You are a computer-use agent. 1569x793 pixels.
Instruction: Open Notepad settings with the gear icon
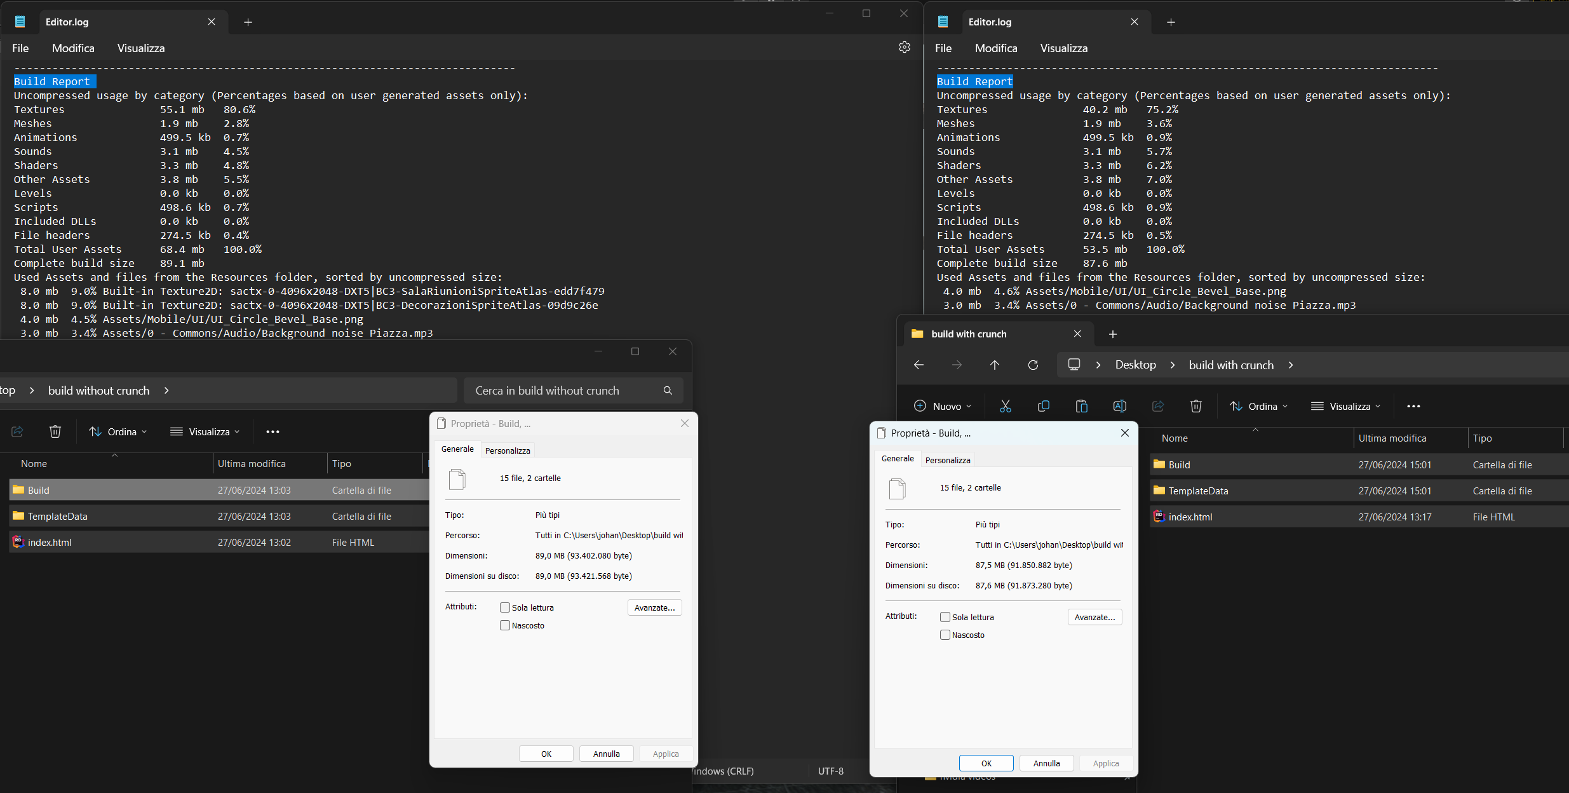[x=904, y=47]
